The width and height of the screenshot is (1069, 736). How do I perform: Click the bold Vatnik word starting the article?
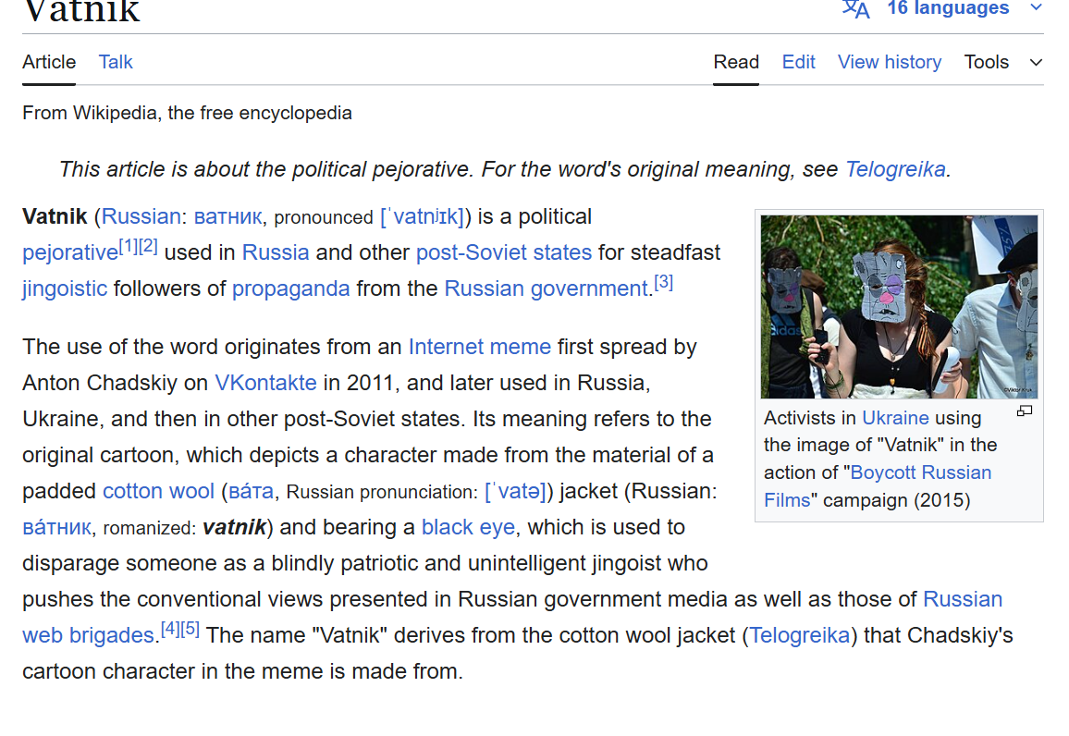tap(55, 216)
